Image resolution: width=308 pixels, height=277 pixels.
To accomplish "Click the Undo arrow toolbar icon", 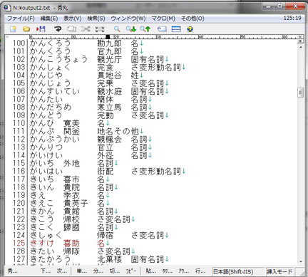I will click(58, 29).
